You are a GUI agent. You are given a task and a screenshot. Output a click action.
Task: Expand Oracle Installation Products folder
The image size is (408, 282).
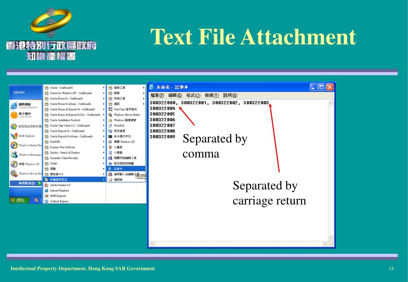[75, 120]
